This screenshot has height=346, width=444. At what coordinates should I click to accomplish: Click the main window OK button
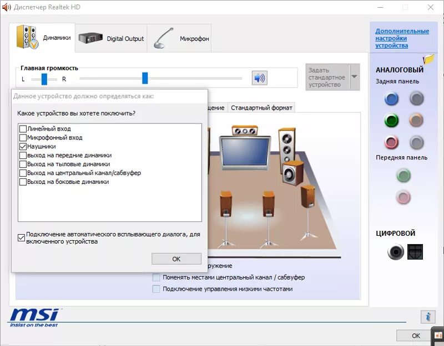pos(414,335)
